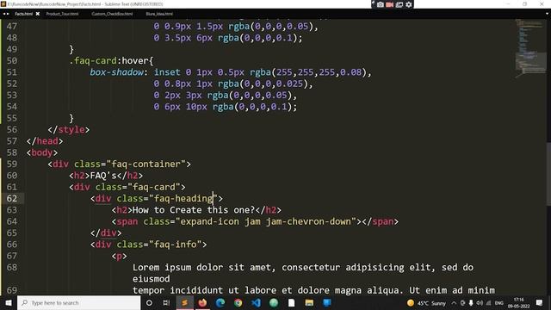The height and width of the screenshot is (310, 551).
Task: Launch Firefox from the taskbar
Action: (202, 302)
